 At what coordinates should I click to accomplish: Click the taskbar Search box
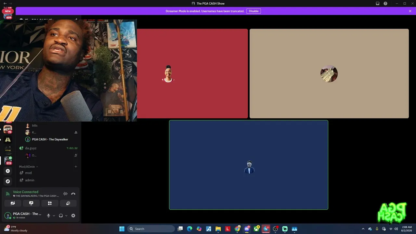151,229
